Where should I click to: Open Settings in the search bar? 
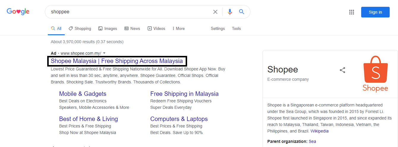click(218, 29)
